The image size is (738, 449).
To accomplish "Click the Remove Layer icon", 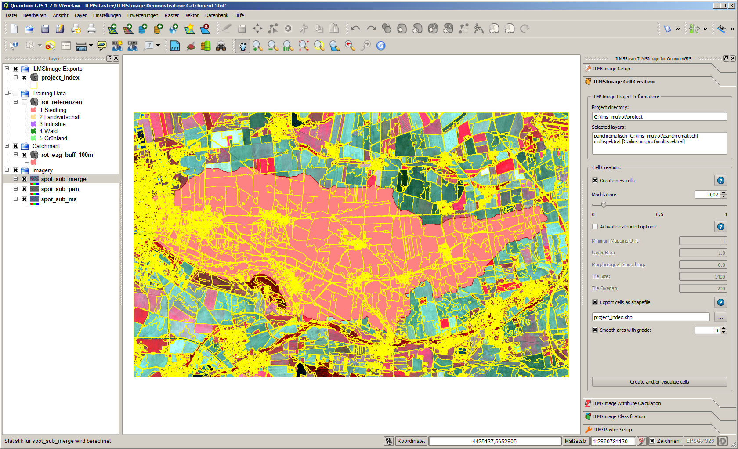I will 205,29.
